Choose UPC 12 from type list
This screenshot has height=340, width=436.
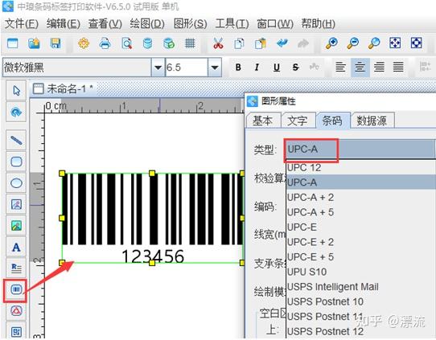point(361,167)
